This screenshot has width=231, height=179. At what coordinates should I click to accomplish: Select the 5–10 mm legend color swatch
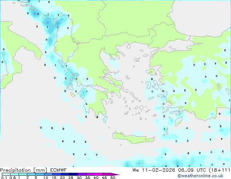40,174
